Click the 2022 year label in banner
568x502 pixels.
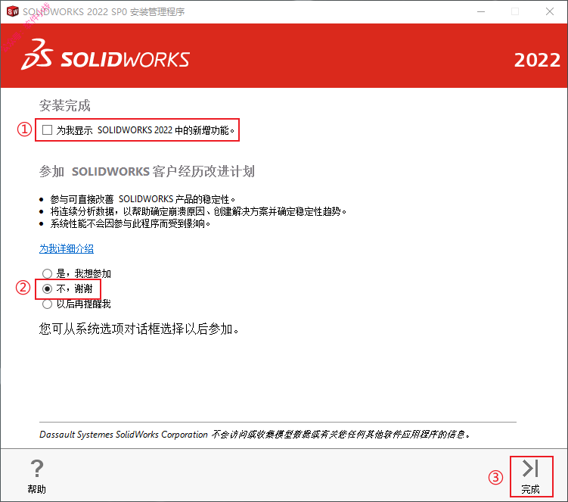tap(537, 60)
